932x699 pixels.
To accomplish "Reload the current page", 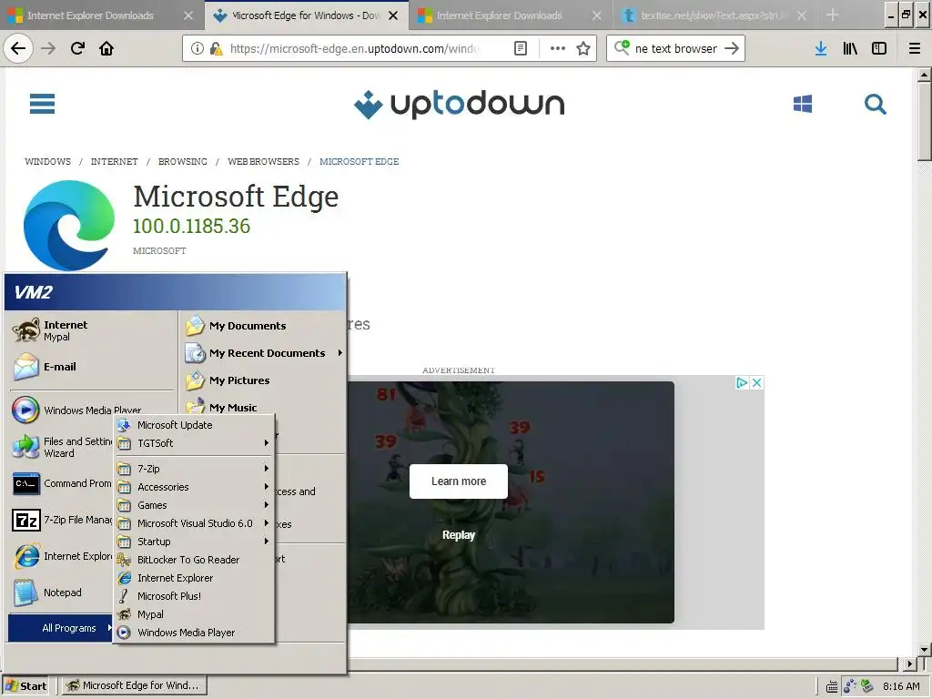I will [x=77, y=48].
